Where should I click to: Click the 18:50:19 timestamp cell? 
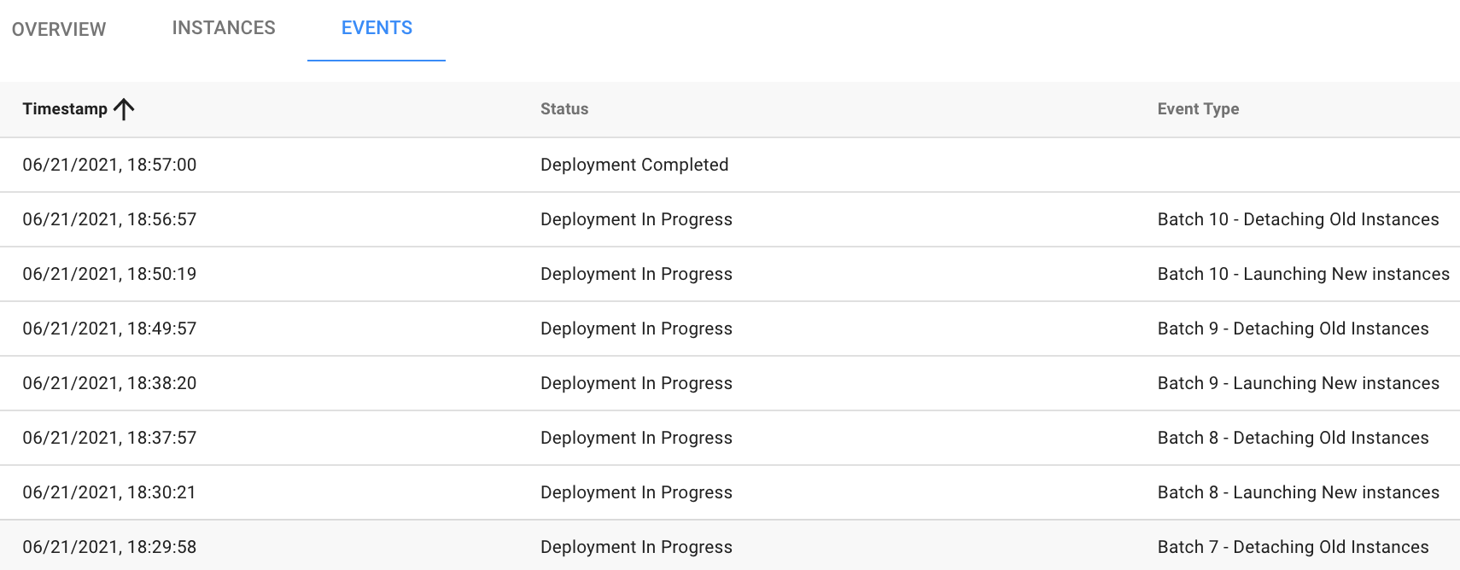coord(109,274)
